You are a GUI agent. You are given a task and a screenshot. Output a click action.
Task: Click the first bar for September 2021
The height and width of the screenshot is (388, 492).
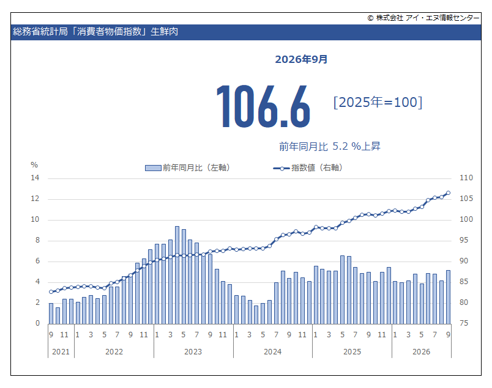click(51, 313)
